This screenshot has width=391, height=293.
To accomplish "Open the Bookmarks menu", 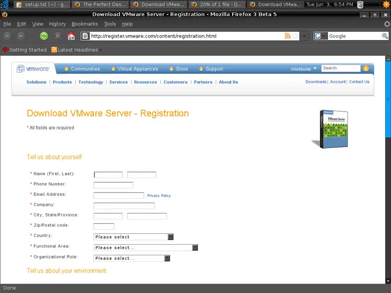I will click(85, 24).
